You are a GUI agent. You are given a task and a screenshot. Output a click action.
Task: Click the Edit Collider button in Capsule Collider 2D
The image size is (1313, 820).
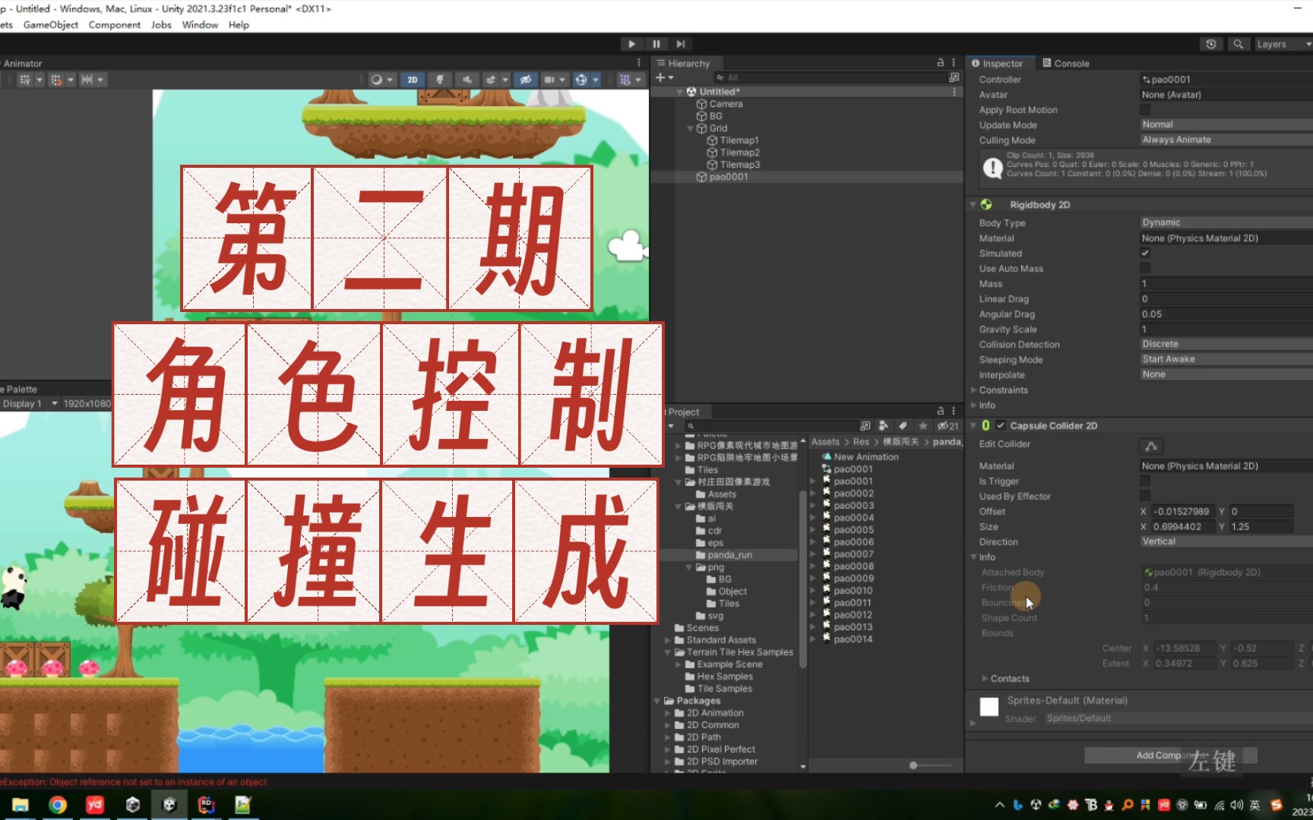(x=1150, y=446)
